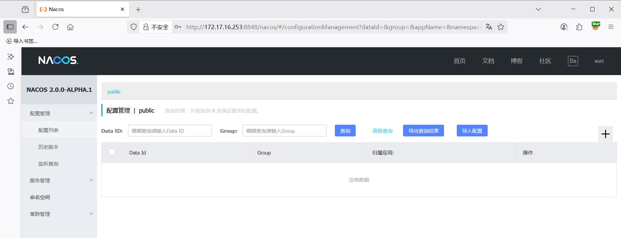621x238 pixels.
Task: Open the bookmarks star sidebar icon
Action: coord(11,101)
